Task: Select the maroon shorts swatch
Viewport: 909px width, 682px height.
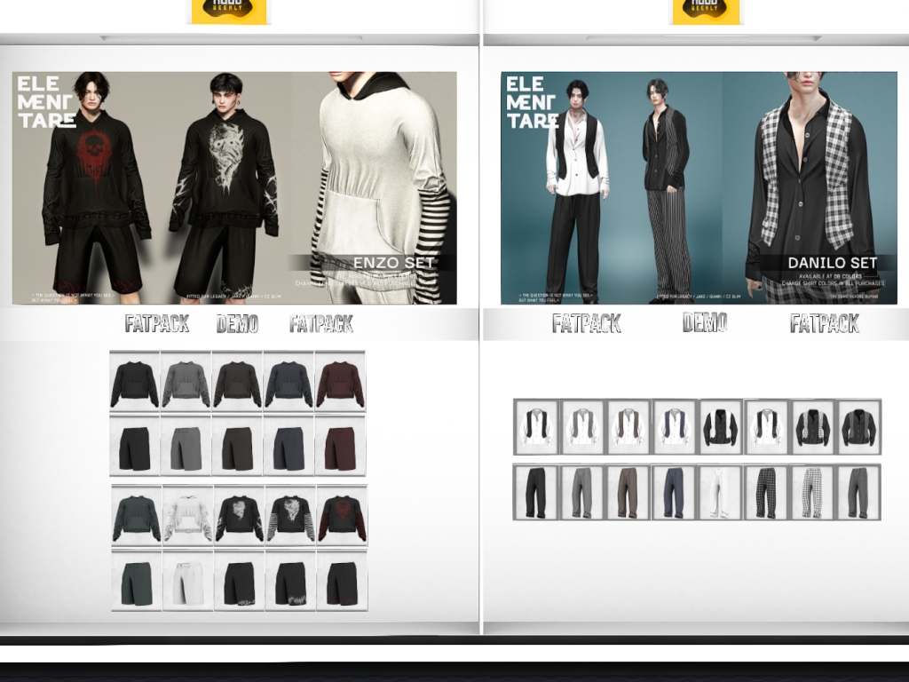Action: tap(339, 448)
